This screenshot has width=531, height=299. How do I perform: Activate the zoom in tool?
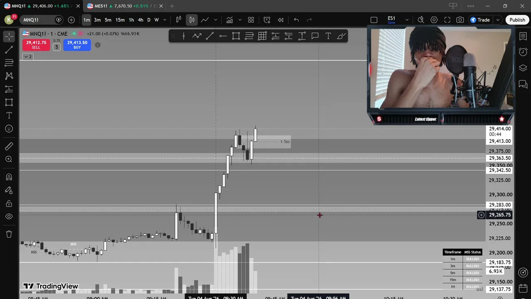coord(9,159)
